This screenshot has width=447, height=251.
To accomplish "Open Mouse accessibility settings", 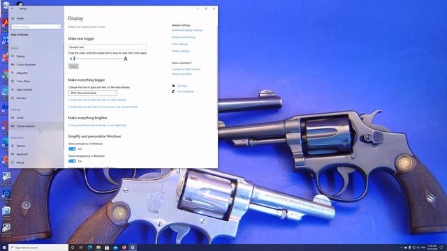I will pos(20,162).
